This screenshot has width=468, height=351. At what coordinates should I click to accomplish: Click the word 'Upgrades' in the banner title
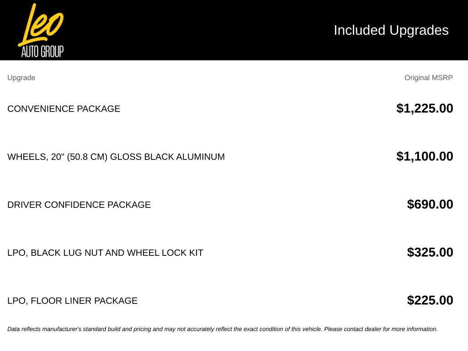tap(419, 31)
